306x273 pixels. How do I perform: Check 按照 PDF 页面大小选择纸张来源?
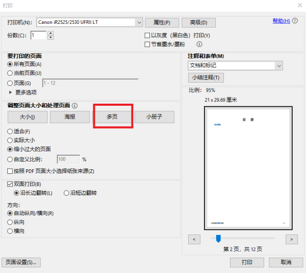pos(10,171)
